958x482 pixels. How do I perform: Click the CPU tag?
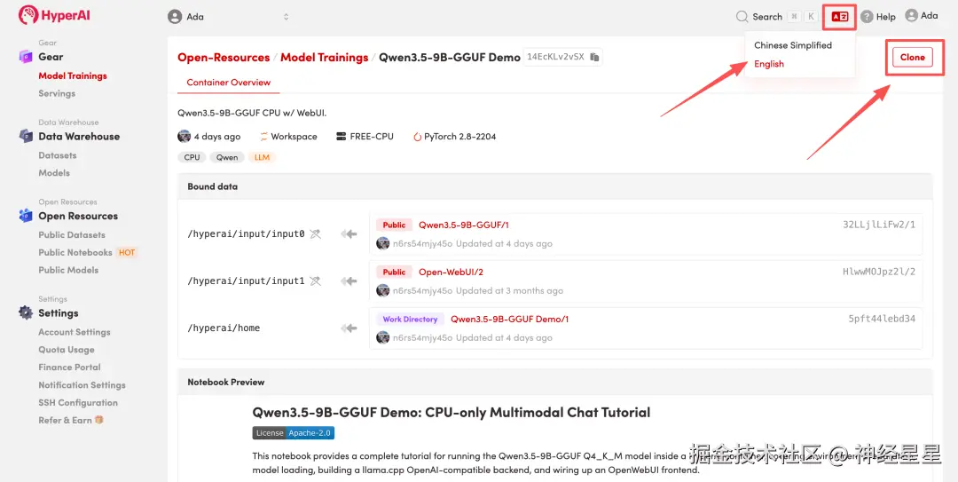[192, 157]
